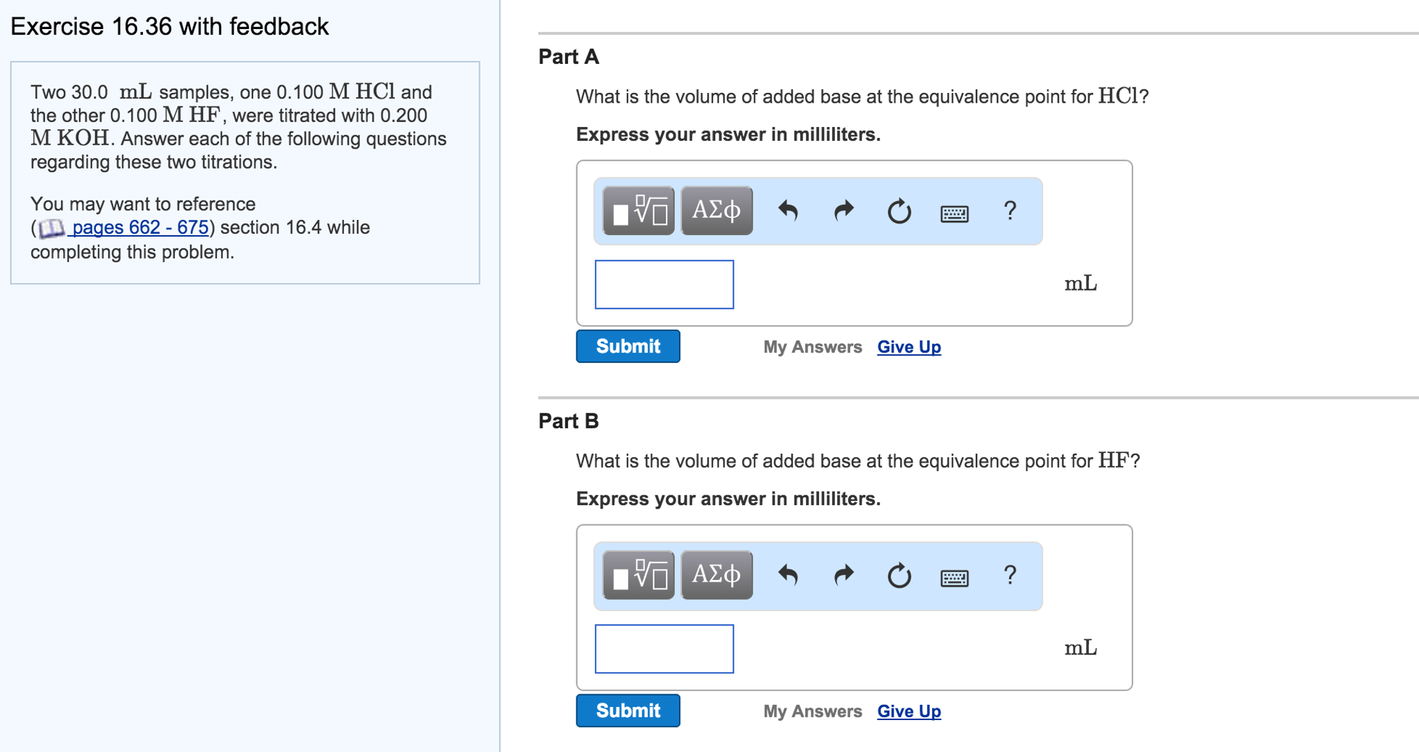The image size is (1419, 752).
Task: Open Greek symbols ΑΣφ palette in Part A
Action: [716, 209]
